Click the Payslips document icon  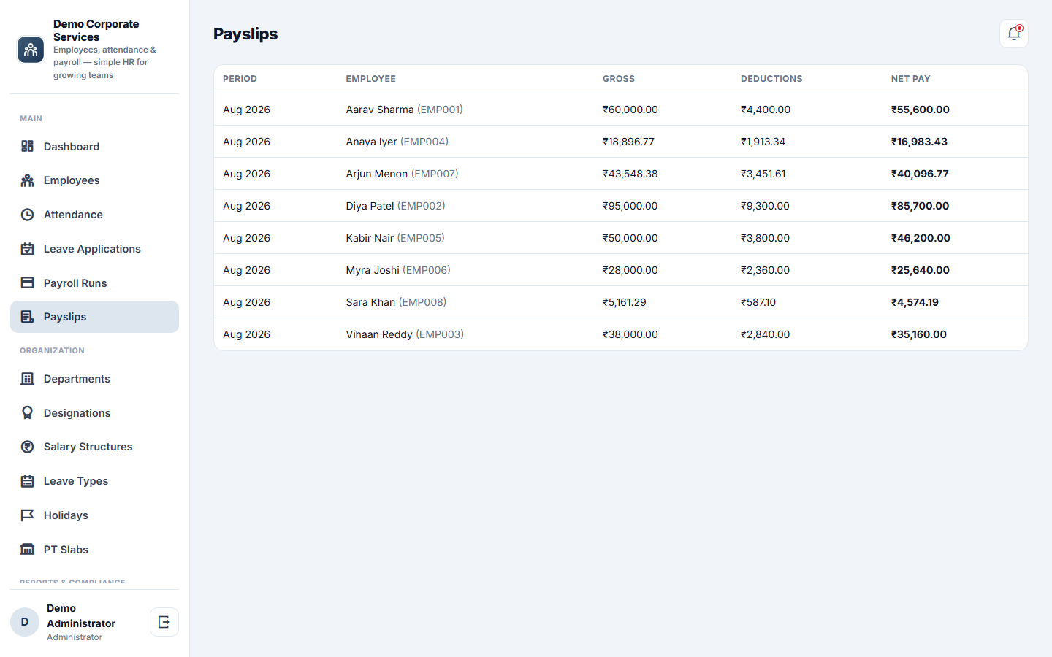coord(28,317)
